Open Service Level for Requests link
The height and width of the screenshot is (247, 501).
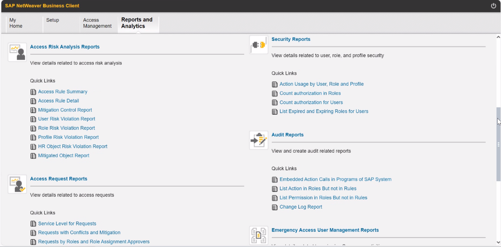[67, 223]
